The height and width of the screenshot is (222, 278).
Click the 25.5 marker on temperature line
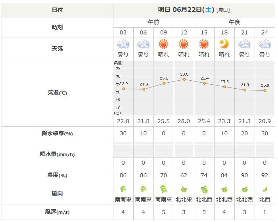click(164, 83)
